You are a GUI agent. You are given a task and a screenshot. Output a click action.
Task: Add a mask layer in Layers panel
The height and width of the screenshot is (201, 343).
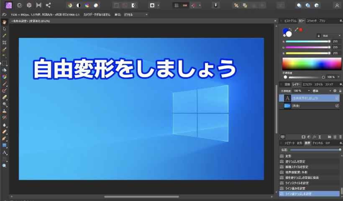coord(303,137)
